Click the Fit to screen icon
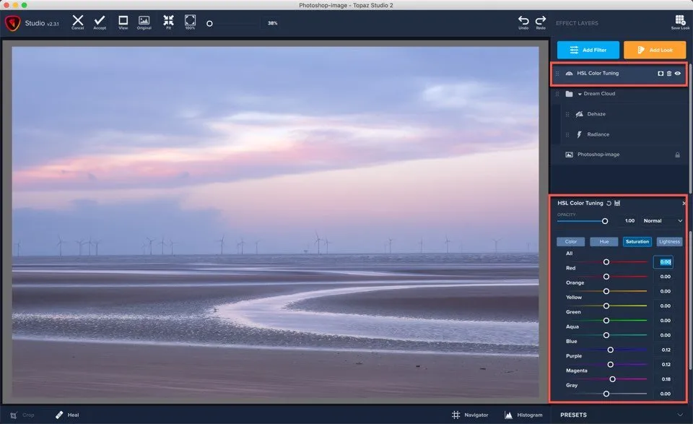This screenshot has height=424, width=693. 168,20
